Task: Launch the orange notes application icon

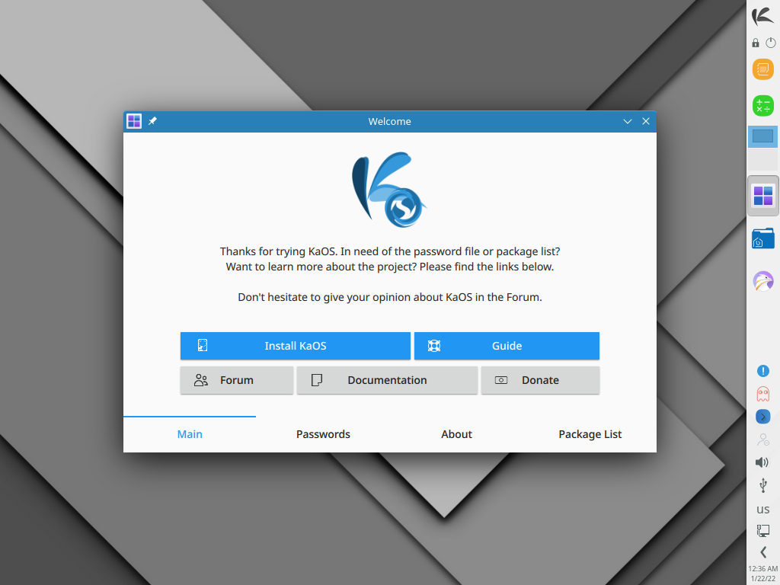Action: (x=762, y=69)
